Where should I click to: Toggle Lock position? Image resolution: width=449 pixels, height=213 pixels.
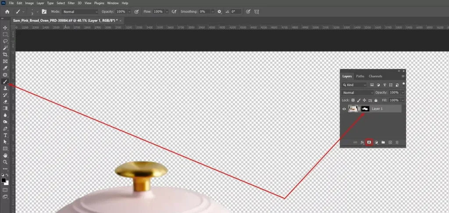pos(364,100)
